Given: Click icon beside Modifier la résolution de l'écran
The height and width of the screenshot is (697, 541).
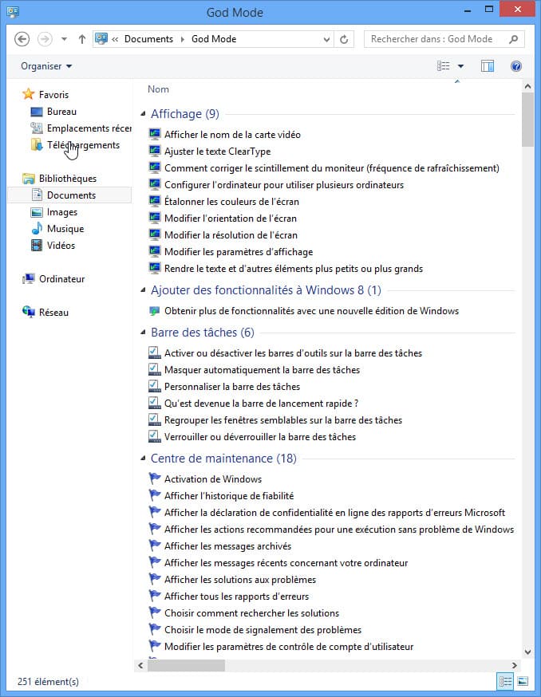Looking at the screenshot, I should (154, 234).
